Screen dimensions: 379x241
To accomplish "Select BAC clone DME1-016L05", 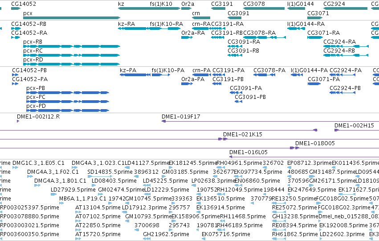I will click(x=304, y=157).
